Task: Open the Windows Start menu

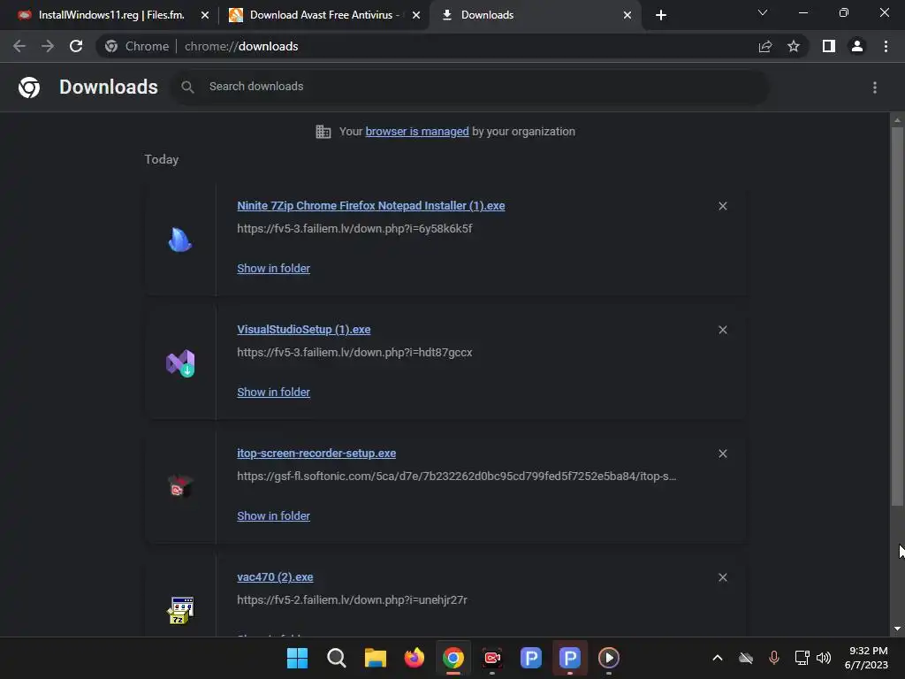Action: tap(297, 658)
